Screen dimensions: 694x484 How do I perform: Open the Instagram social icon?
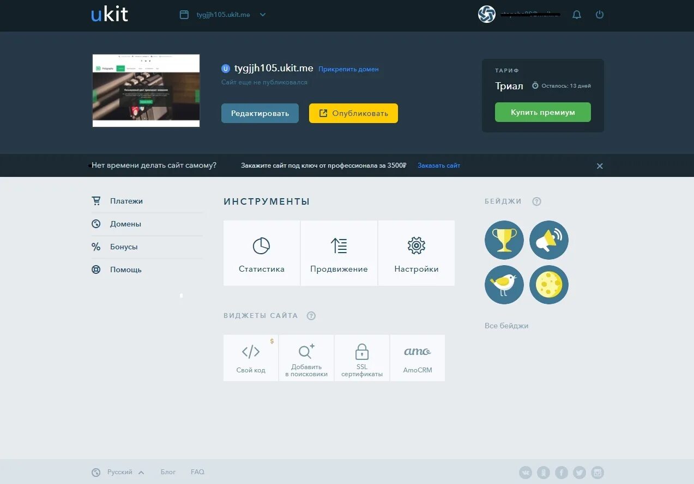point(598,473)
